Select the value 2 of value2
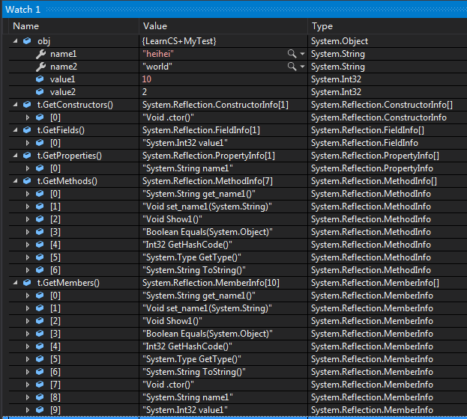Viewport: 467px width, 419px height. 145,92
